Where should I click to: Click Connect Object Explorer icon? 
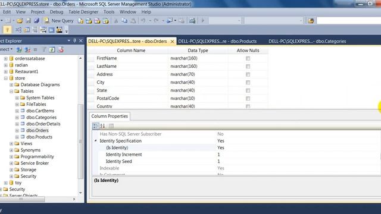19,50
